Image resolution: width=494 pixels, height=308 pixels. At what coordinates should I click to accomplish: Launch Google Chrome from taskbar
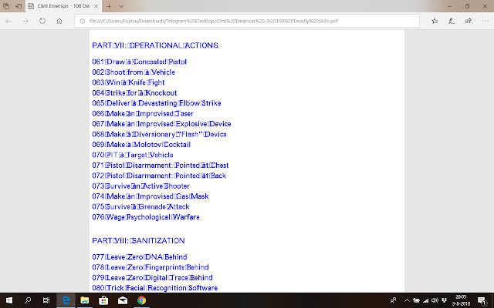point(141,300)
